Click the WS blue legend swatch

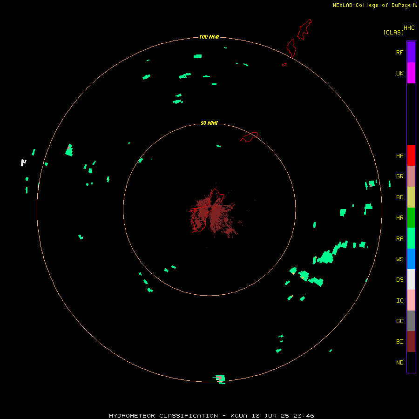[x=411, y=259]
